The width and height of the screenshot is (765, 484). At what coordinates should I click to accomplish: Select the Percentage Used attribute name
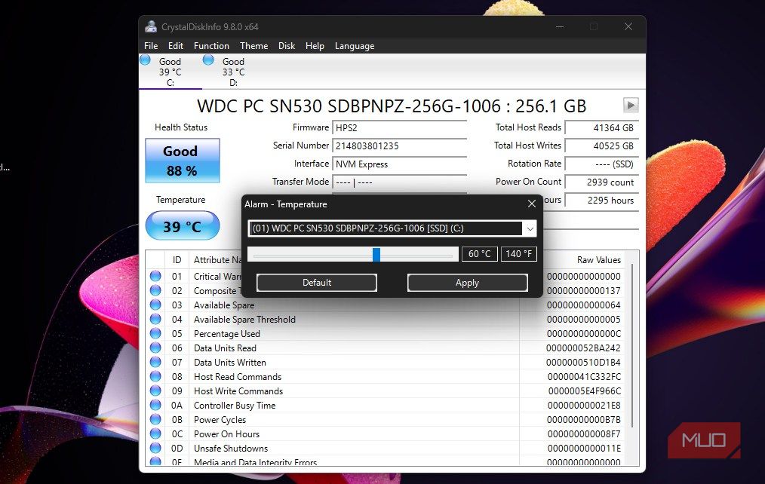[227, 334]
